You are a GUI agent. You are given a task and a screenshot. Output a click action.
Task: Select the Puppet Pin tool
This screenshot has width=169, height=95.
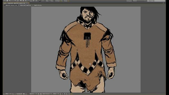[40, 1]
